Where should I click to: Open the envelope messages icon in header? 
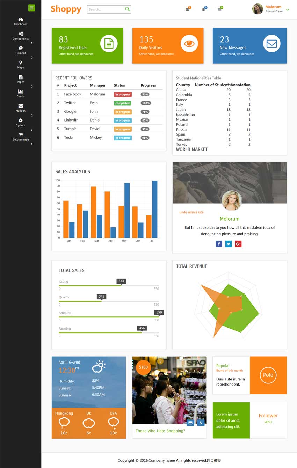[x=188, y=9]
